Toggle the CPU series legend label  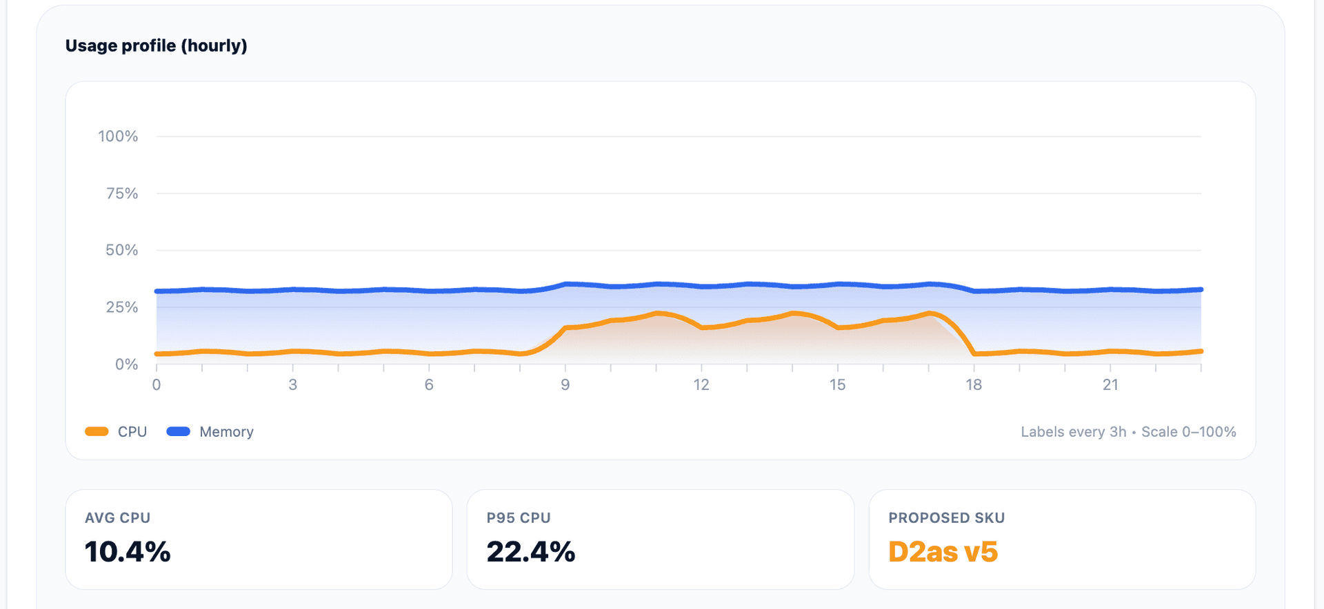coord(132,432)
